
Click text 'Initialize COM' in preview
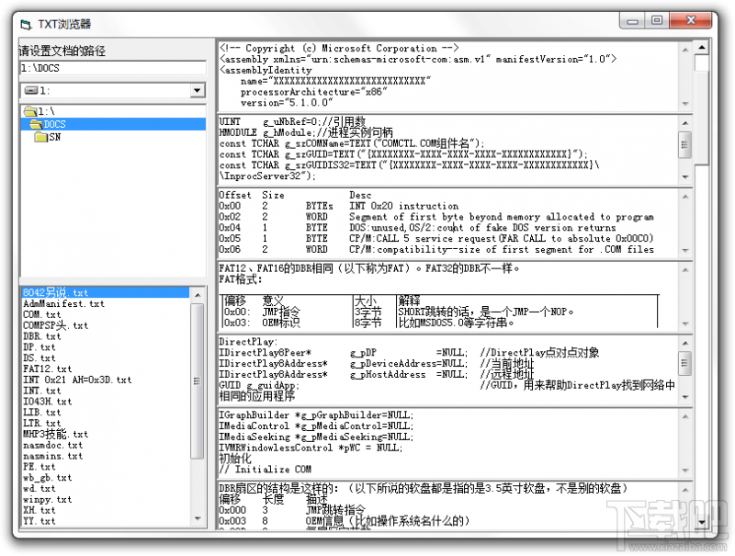tap(273, 470)
